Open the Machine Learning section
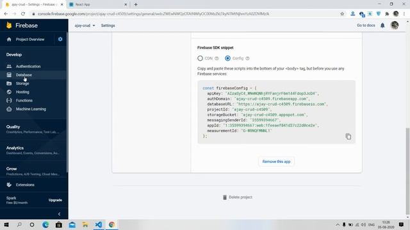Viewport: 410px width, 230px height. pyautogui.click(x=31, y=109)
